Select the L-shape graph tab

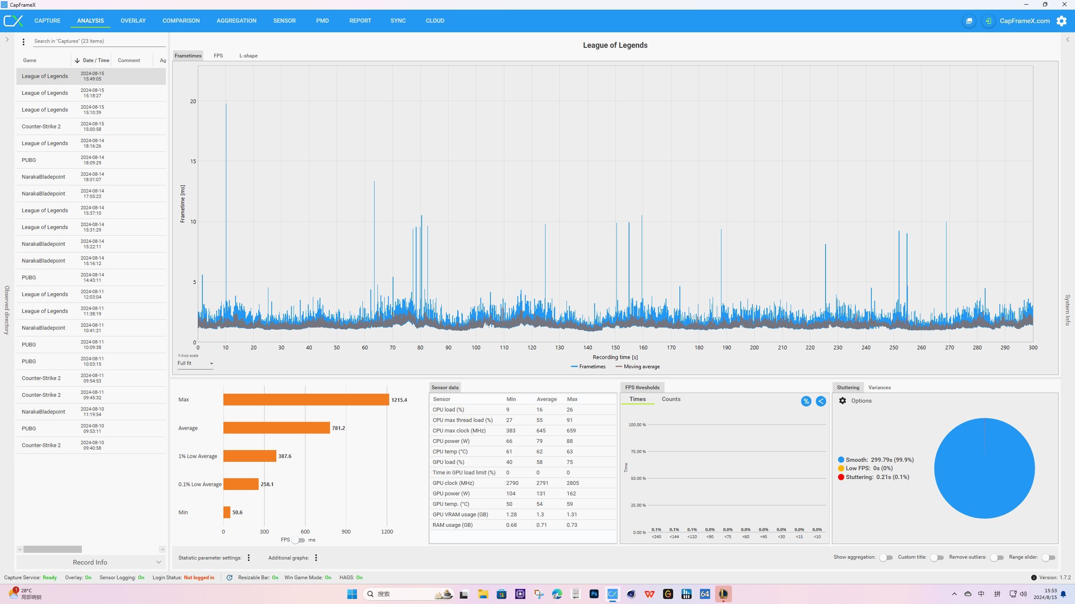pos(249,56)
